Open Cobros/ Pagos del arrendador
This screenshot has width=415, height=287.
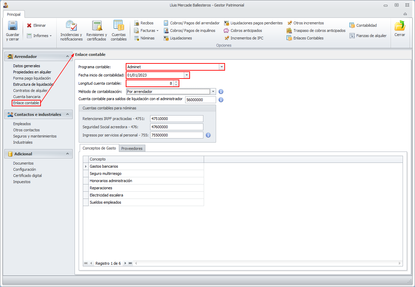(192, 23)
